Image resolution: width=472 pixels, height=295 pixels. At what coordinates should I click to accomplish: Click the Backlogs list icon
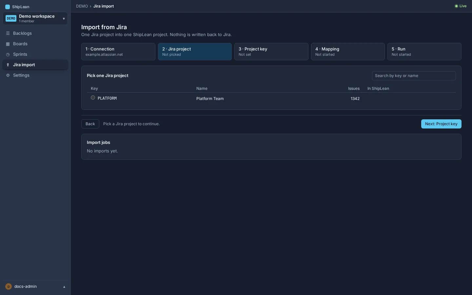(x=8, y=33)
